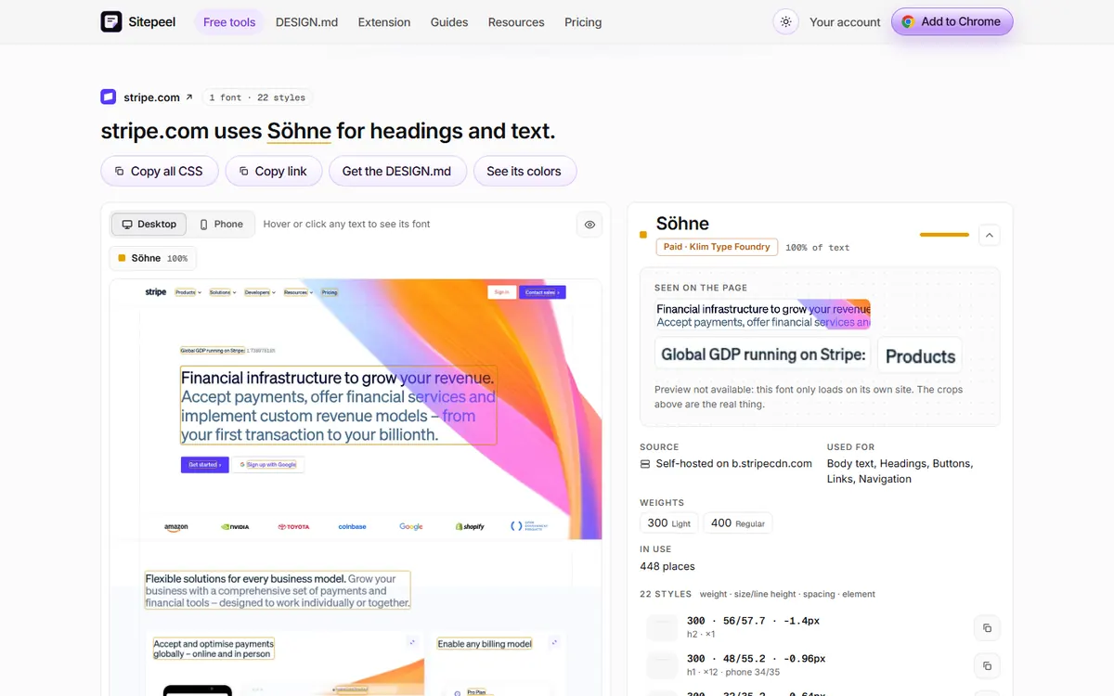Image resolution: width=1114 pixels, height=696 pixels.
Task: Click the yellow Söhne color square
Action: click(x=643, y=235)
